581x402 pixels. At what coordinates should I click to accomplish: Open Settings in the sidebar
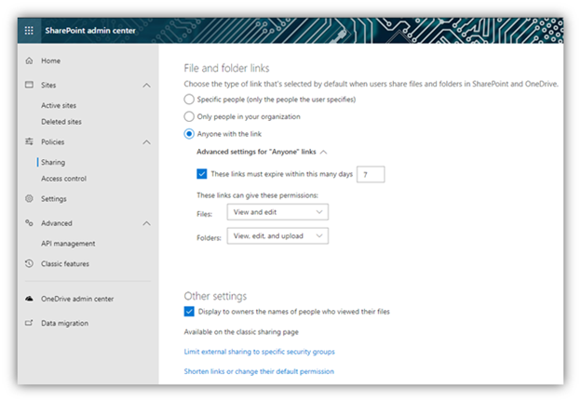[54, 199]
